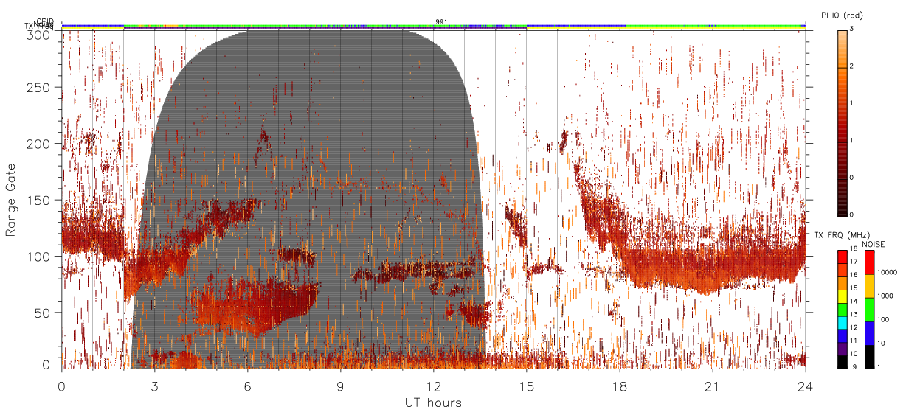
Task: Pick yellow swatch in NOISE legend
Action: point(869,286)
